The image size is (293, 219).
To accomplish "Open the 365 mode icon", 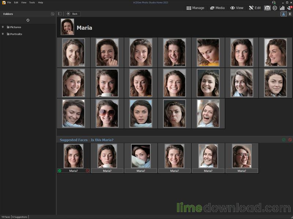I will 275,8.
